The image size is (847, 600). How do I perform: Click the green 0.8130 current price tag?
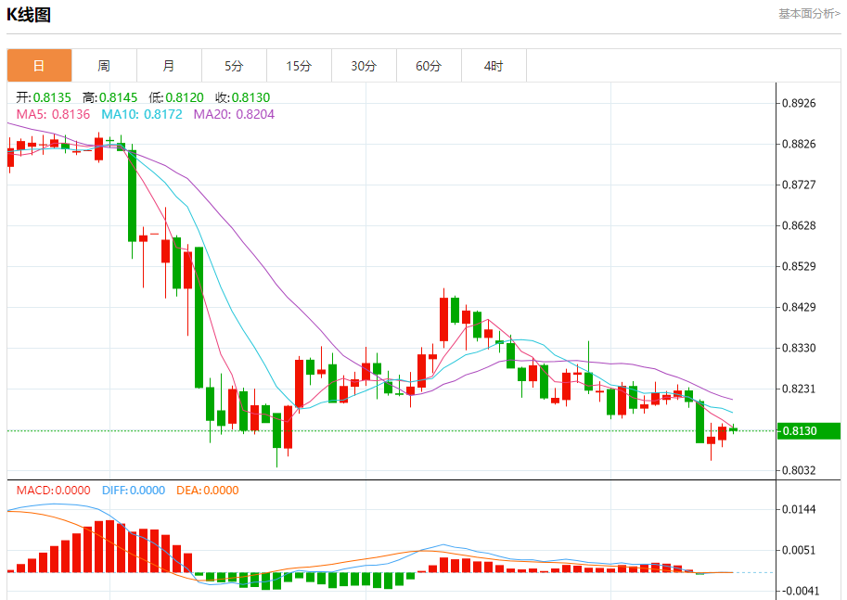[809, 431]
